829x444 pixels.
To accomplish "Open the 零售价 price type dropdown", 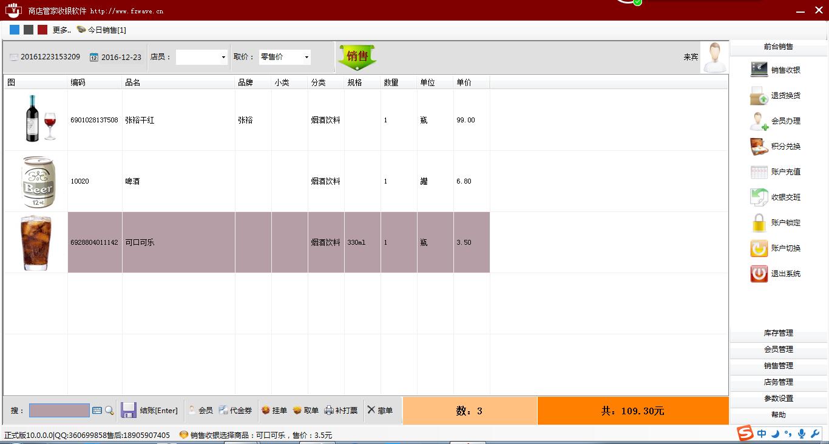I will [306, 56].
